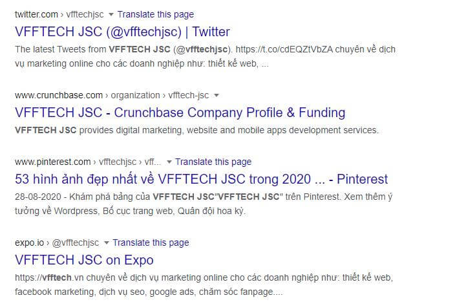
Task: Click the expo.io › @vfftechjsc breadcrumb
Action: click(57, 243)
